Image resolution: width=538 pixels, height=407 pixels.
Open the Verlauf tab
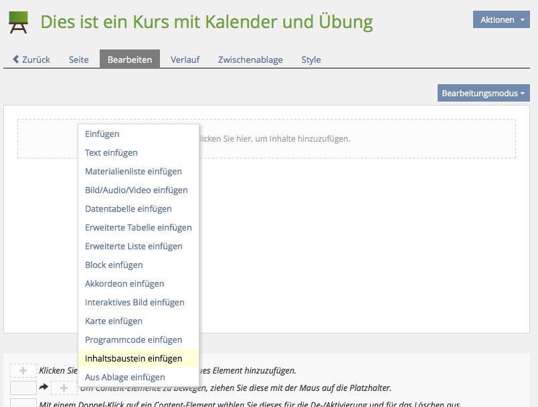185,59
